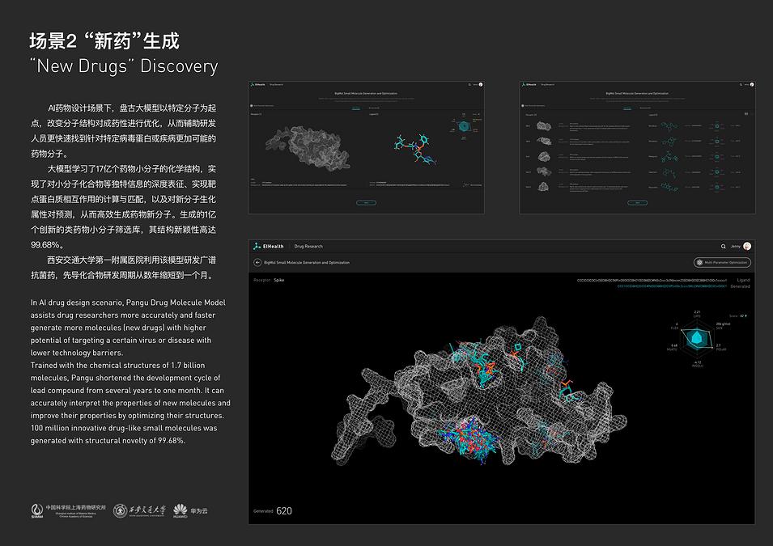Click the Generated 620 counter
Viewport: 773px width, 546px height.
tap(273, 511)
